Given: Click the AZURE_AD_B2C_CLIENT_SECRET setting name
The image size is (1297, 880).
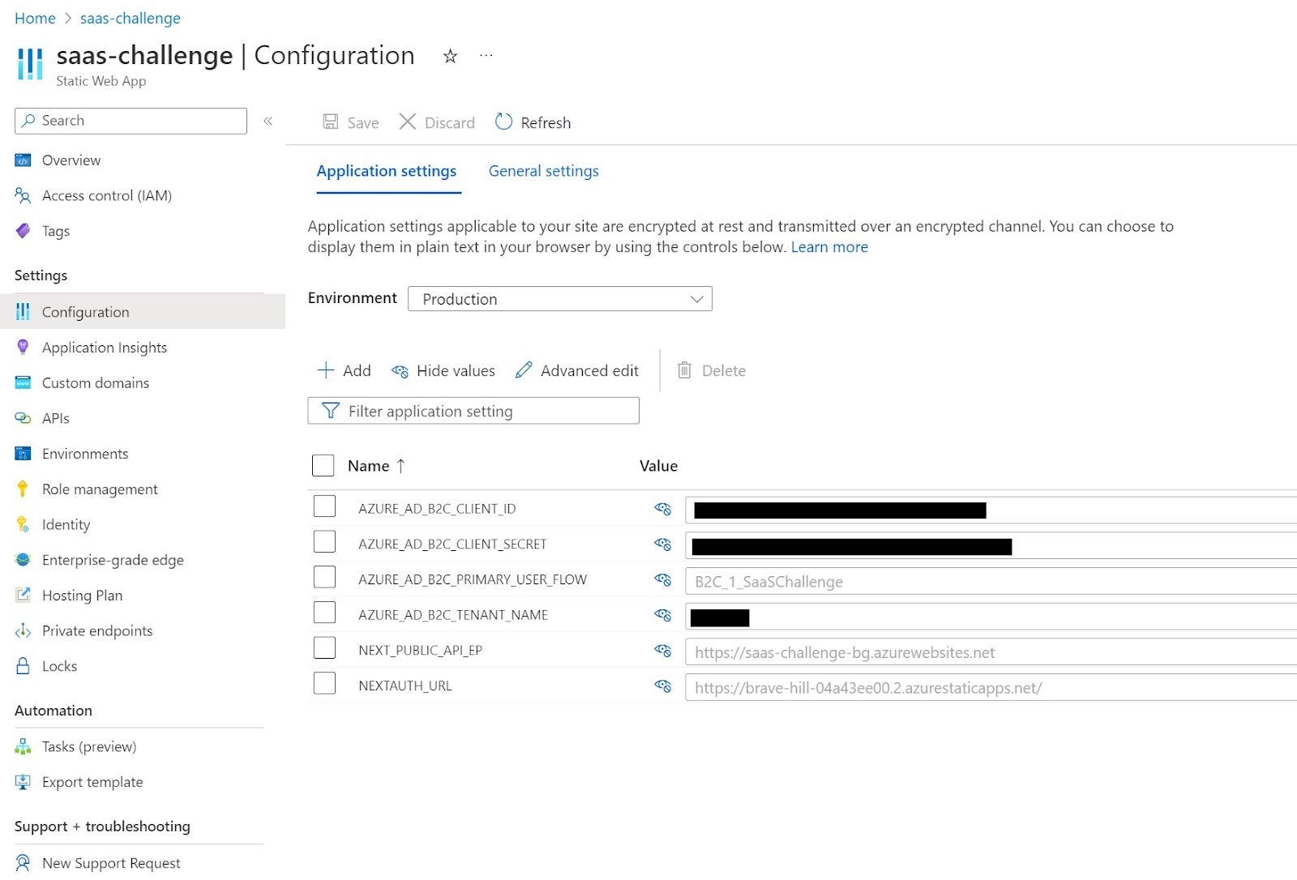Looking at the screenshot, I should coord(452,545).
